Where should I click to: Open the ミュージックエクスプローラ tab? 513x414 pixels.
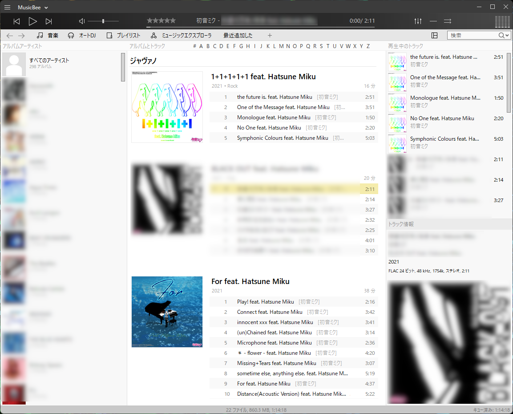coord(181,35)
